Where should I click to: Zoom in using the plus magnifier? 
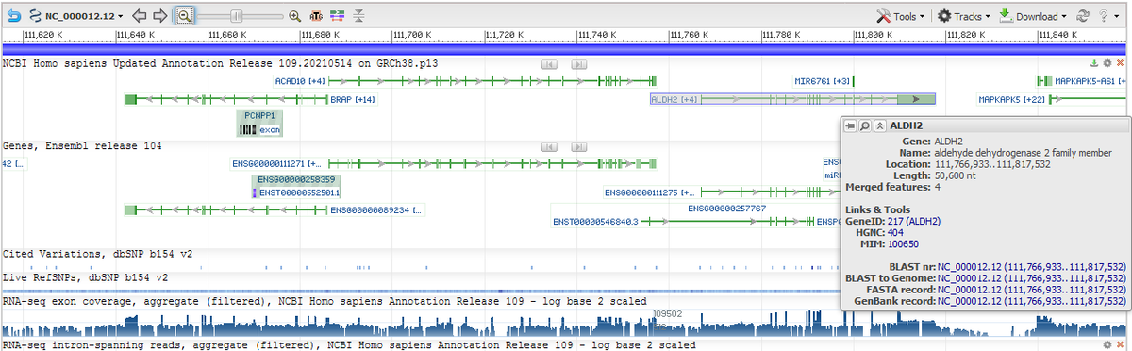pos(294,16)
